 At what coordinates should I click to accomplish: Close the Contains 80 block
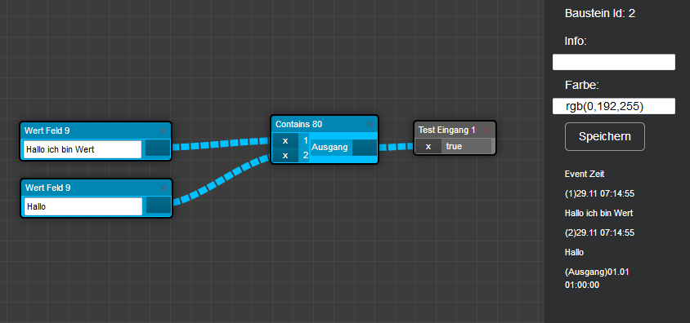(x=370, y=125)
